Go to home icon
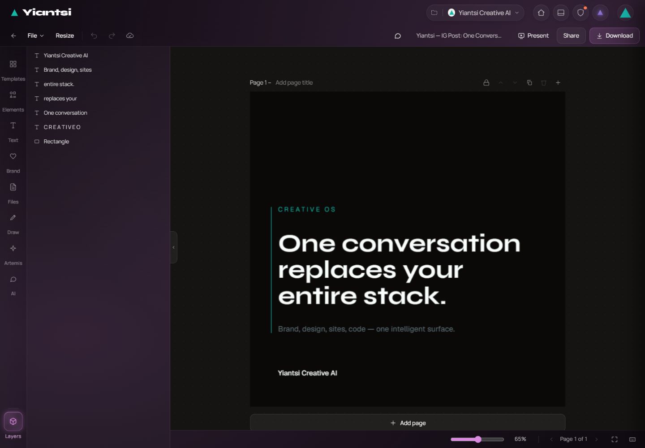This screenshot has width=645, height=448. (541, 13)
